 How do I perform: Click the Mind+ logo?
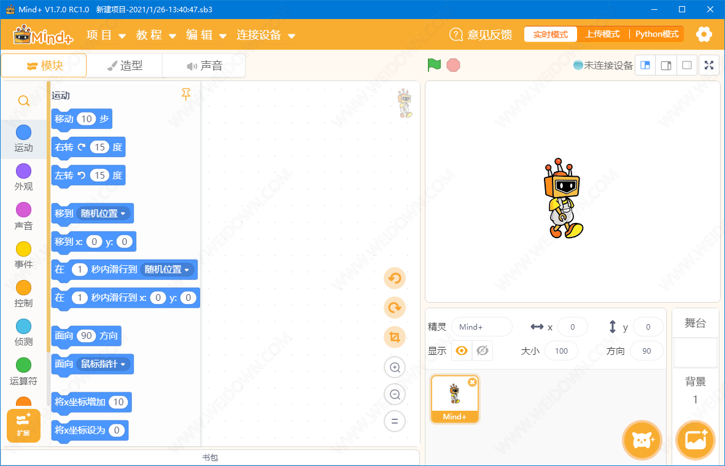click(43, 34)
